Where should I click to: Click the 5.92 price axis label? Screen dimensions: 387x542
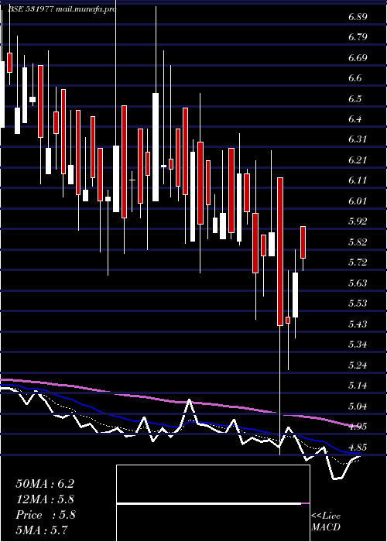point(358,221)
